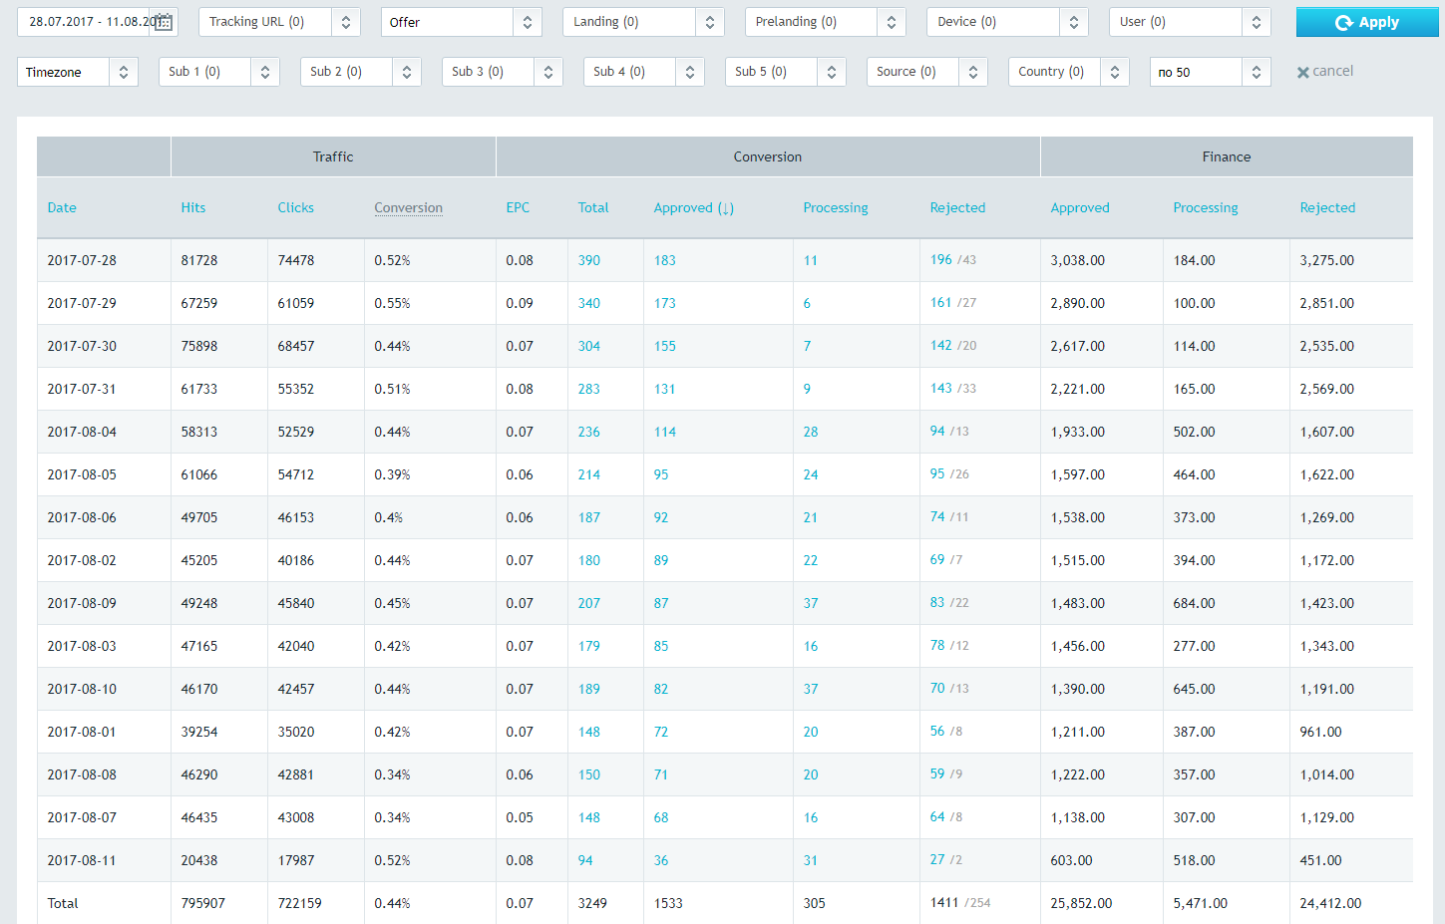
Task: Open total 236 link for 2017-08-04
Action: tap(589, 432)
